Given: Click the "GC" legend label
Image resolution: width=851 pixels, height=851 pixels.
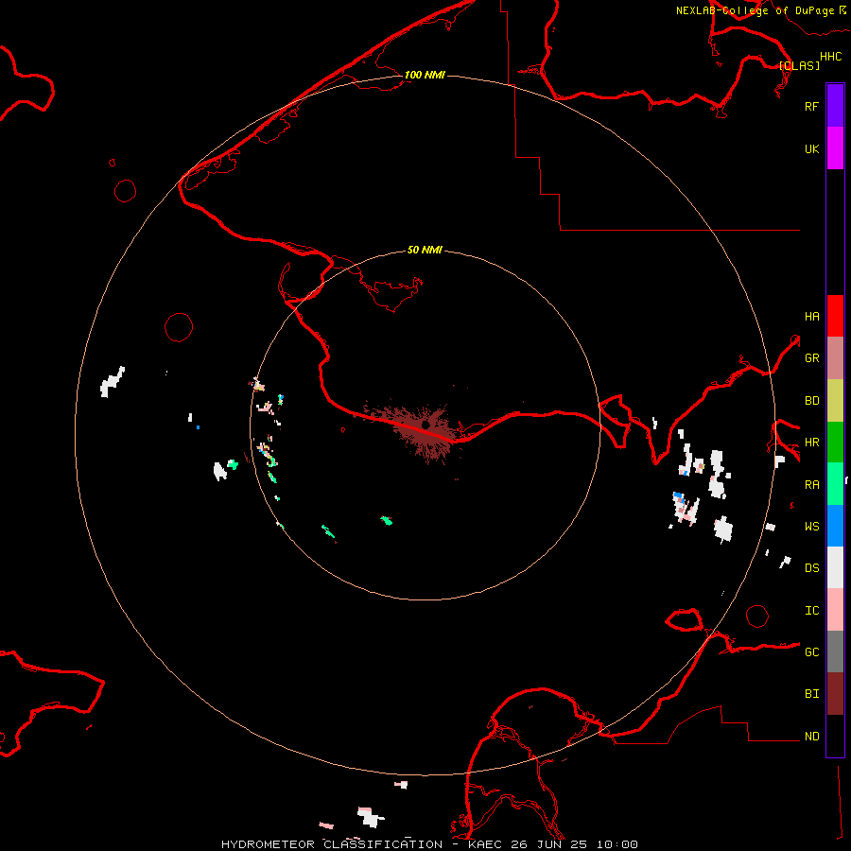Looking at the screenshot, I should click(x=812, y=652).
